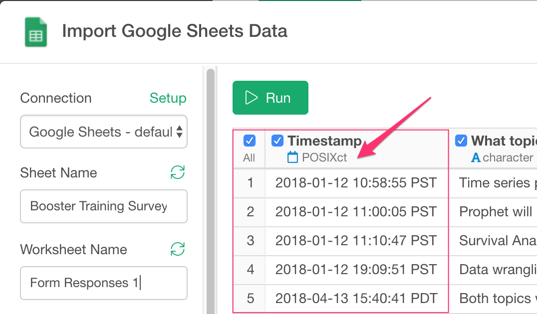This screenshot has width=537, height=314.
Task: Click the Sheet Name label
Action: coord(58,173)
